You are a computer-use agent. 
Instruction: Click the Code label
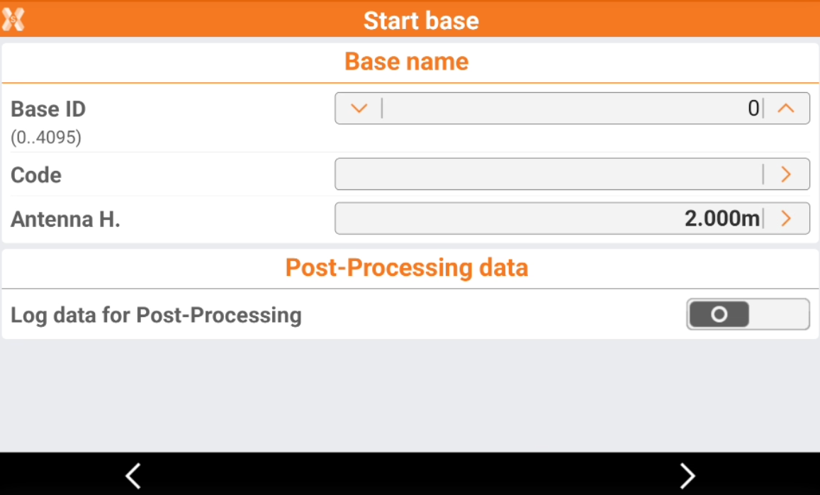coord(36,175)
